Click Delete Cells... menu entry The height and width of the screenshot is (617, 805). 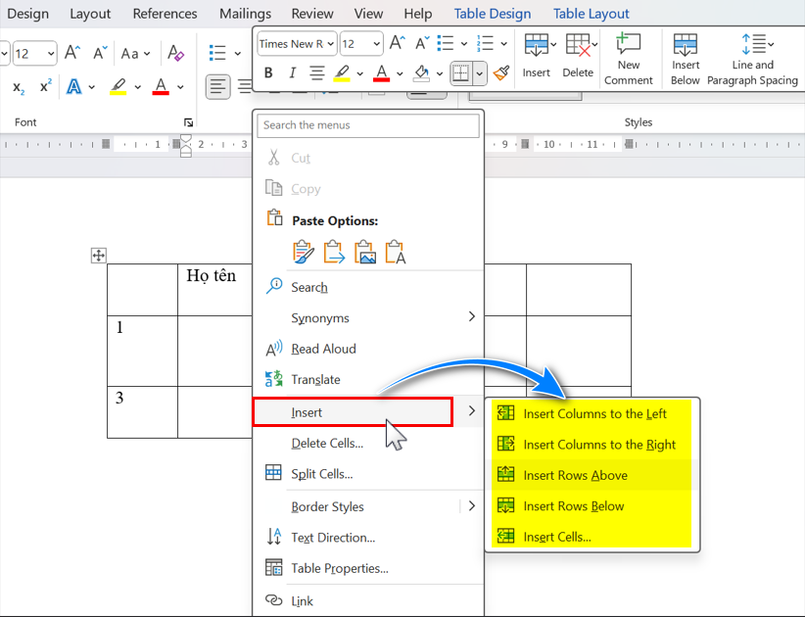coord(327,444)
